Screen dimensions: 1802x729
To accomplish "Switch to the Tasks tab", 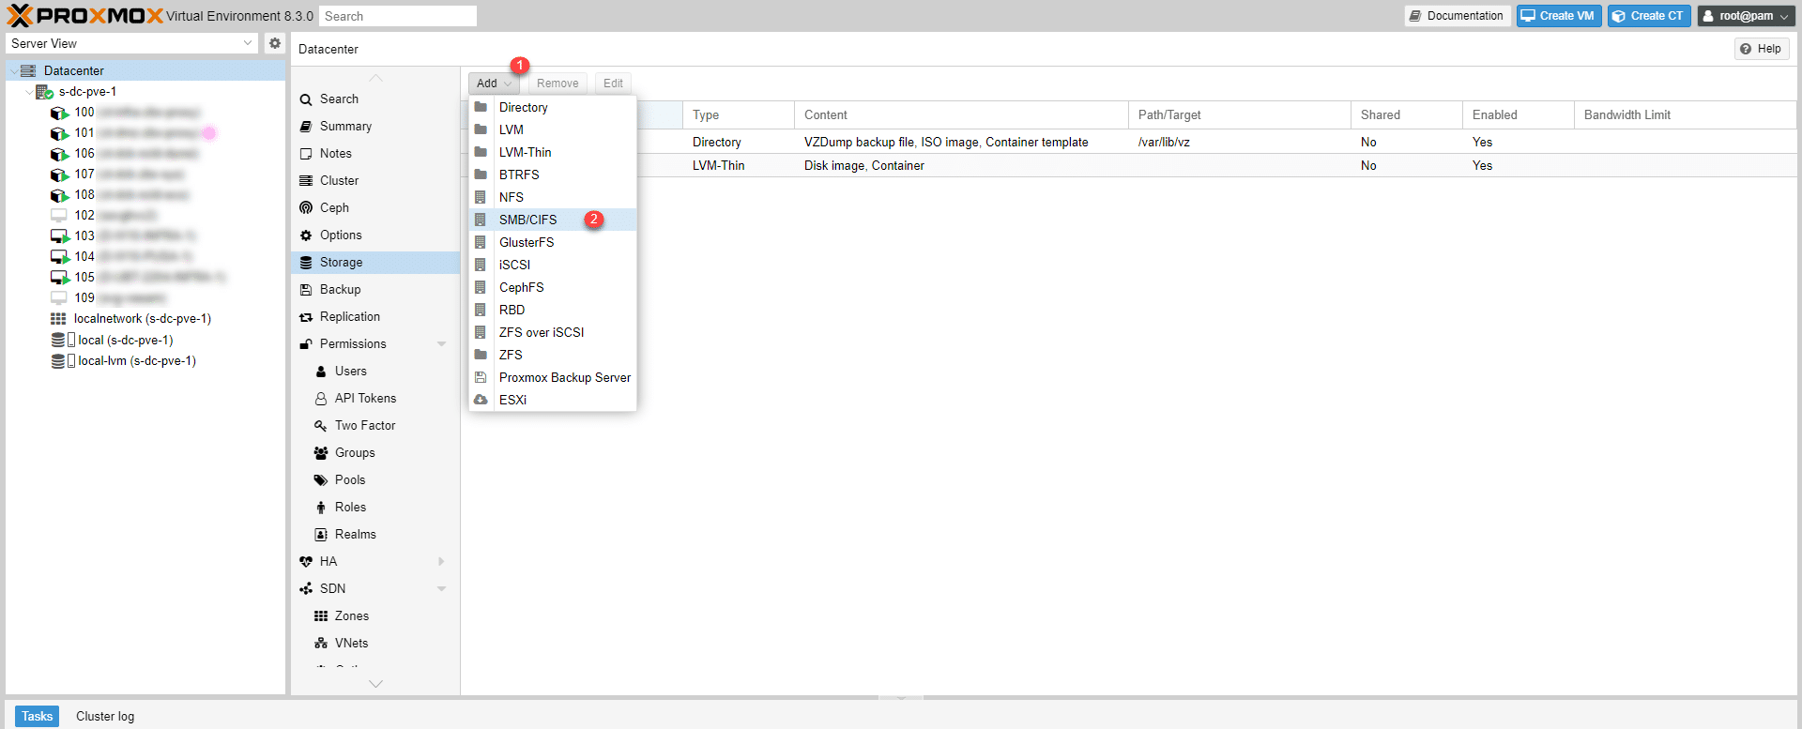I will point(37,716).
